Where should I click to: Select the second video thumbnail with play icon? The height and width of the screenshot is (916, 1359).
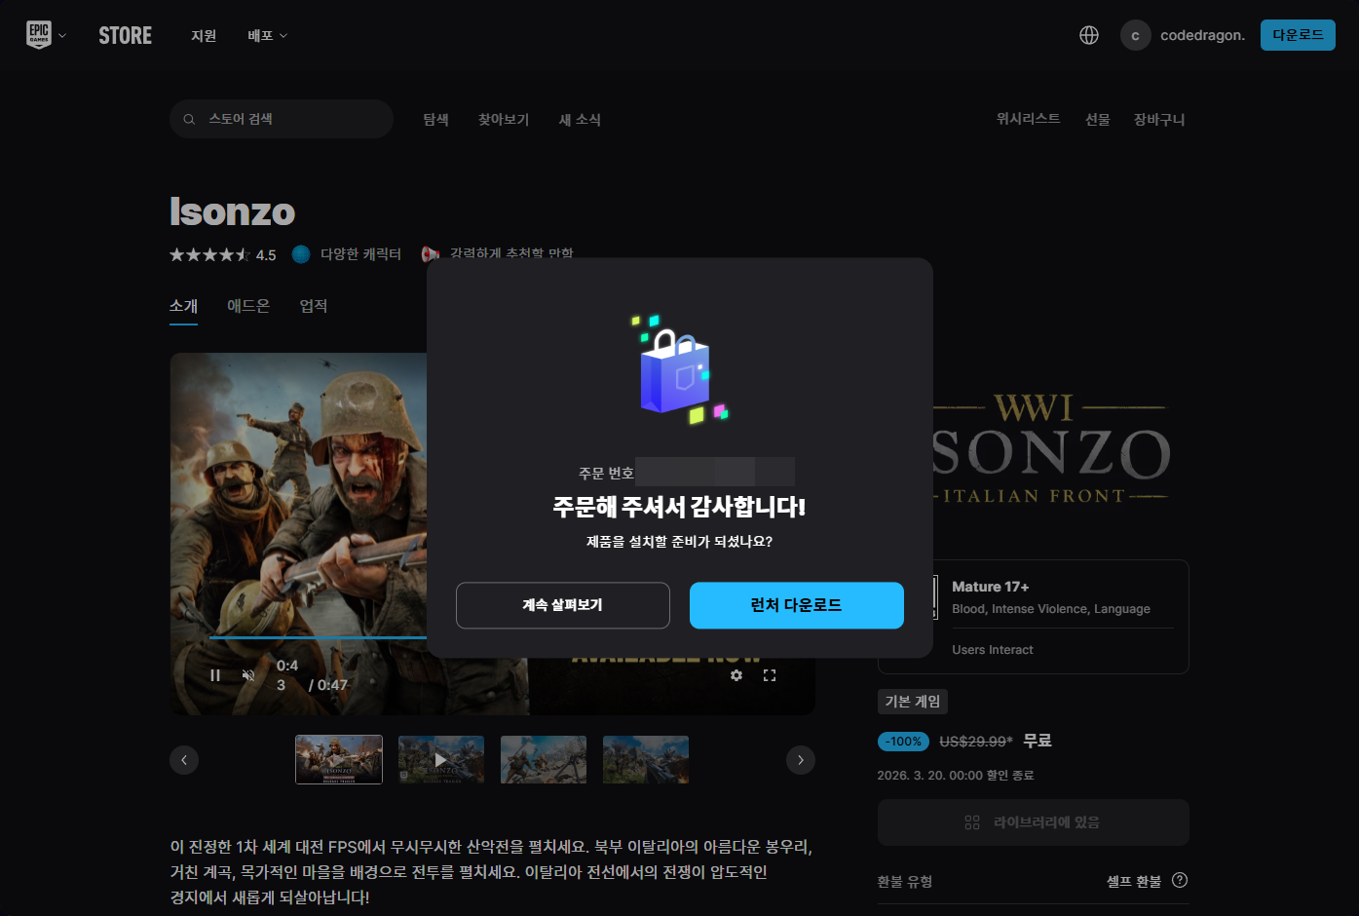[441, 760]
